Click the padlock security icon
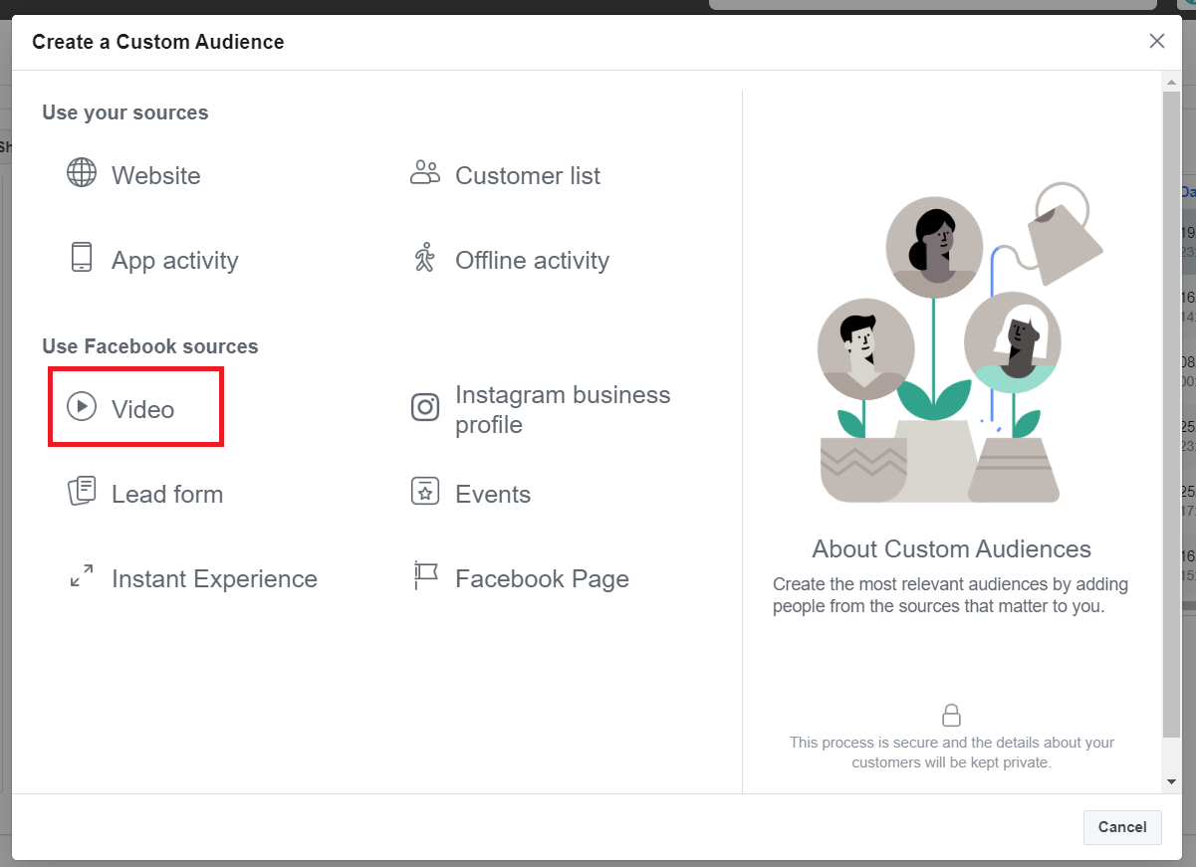1196x867 pixels. click(952, 715)
